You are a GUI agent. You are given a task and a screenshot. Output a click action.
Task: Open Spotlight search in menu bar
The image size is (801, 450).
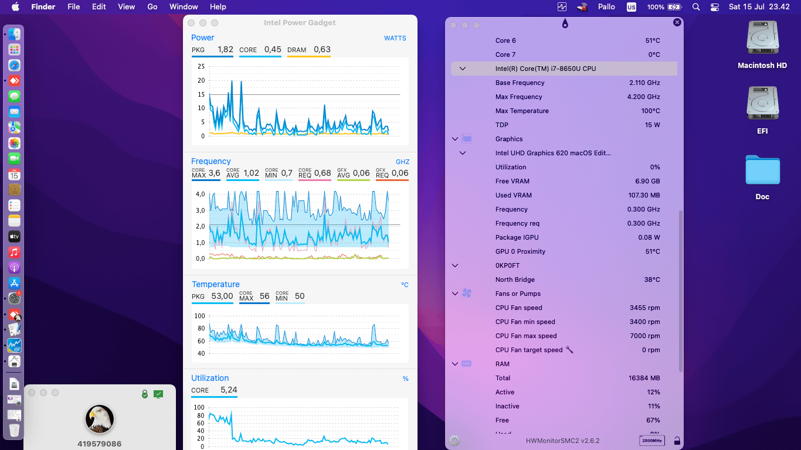click(x=696, y=7)
